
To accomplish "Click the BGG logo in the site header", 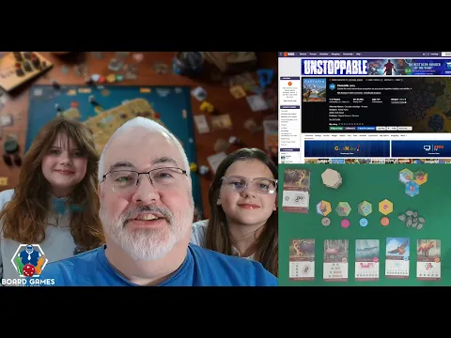I will tap(288, 54).
